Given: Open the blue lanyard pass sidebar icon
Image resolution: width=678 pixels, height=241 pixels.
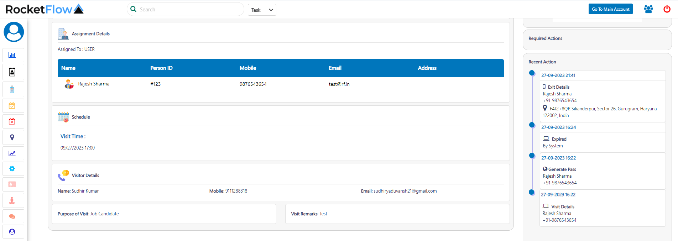Looking at the screenshot, I should pyautogui.click(x=12, y=89).
